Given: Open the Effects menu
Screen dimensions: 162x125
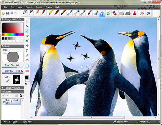Looking at the screenshot, I should pyautogui.click(x=49, y=7).
